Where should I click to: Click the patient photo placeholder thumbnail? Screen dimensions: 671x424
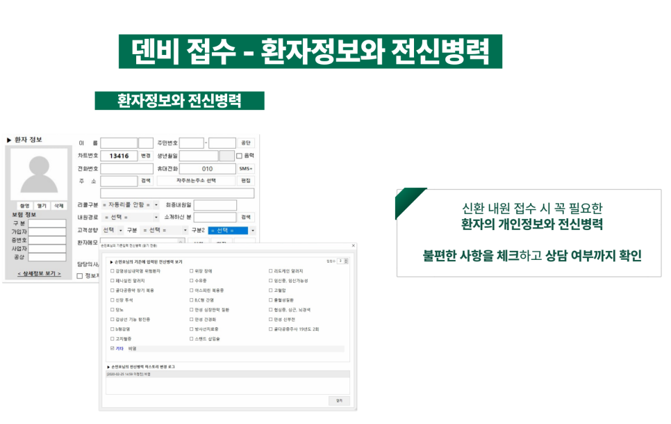39,174
